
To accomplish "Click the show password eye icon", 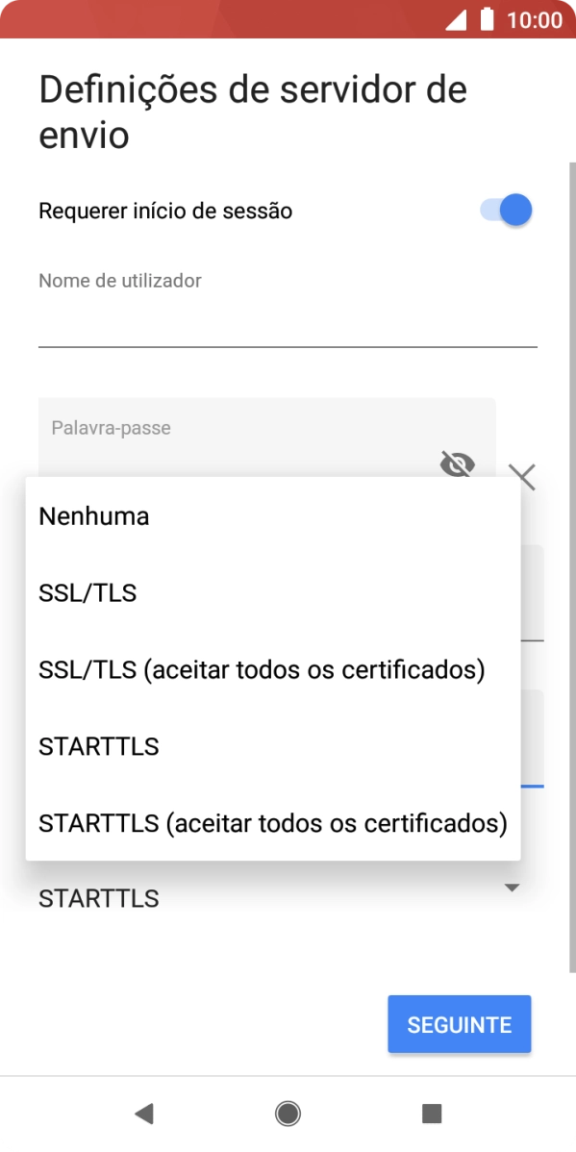I will coord(456,465).
